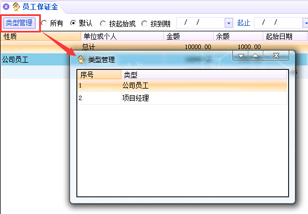308x214 pixels.
Task: Close the 类型管理 dialog
Action: (x=276, y=56)
